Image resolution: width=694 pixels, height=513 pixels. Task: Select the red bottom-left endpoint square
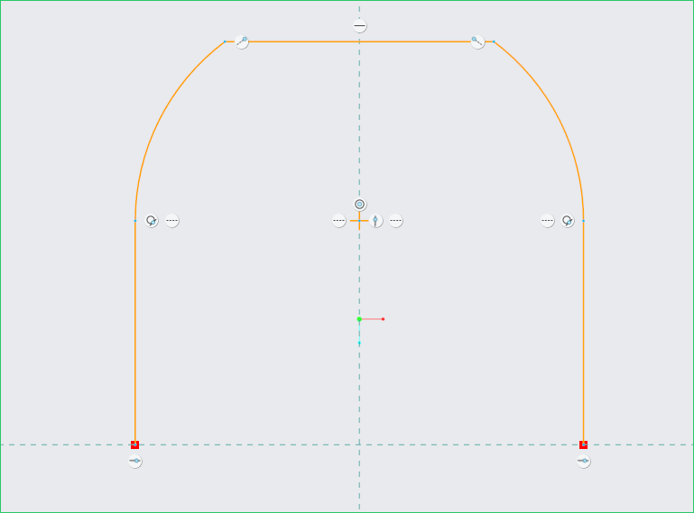[135, 444]
